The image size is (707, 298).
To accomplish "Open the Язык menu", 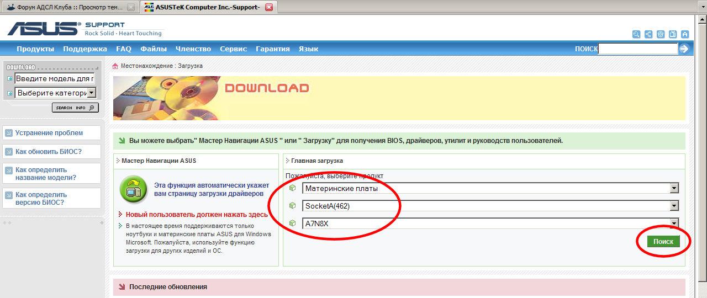I will 309,49.
